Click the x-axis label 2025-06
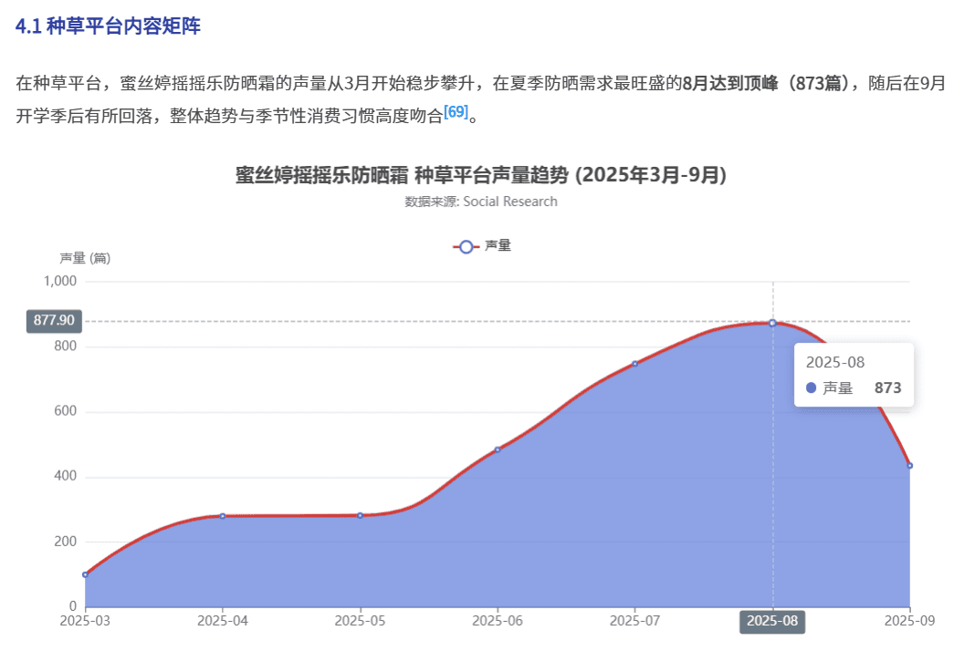Viewport: 964px width, 651px height. pos(498,621)
